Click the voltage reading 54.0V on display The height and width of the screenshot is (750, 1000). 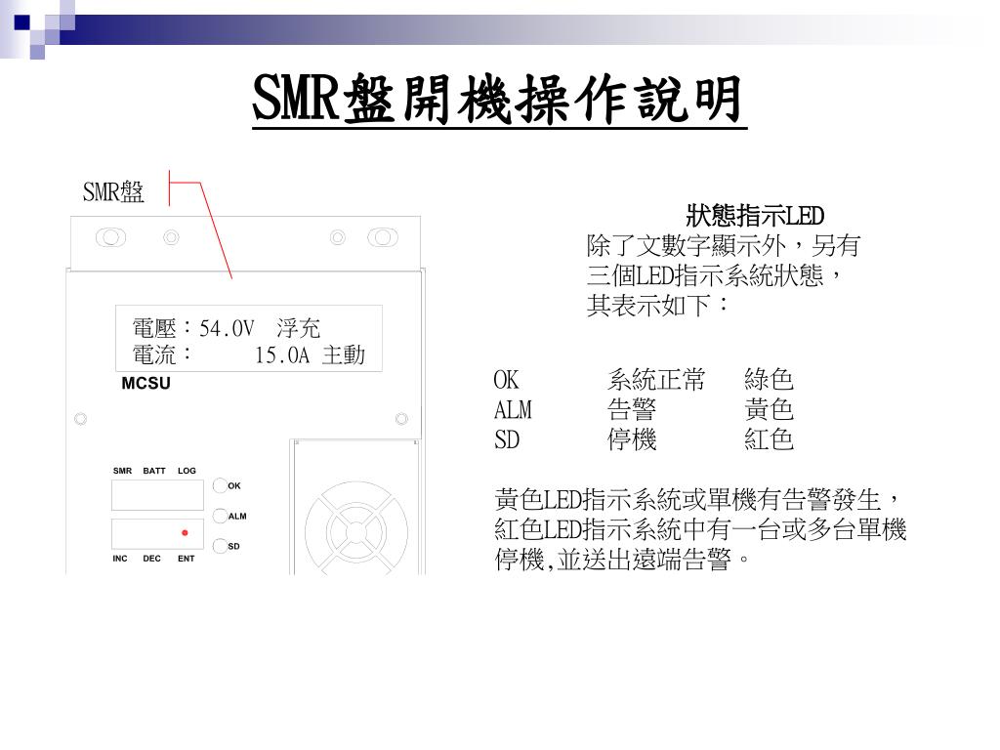(227, 328)
